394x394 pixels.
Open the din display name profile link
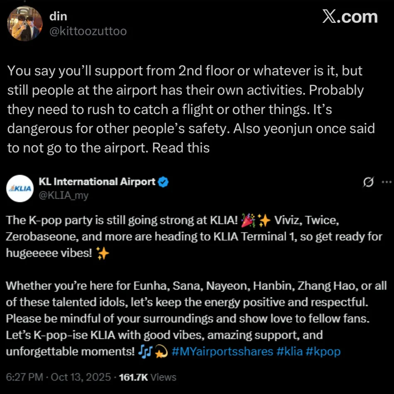click(x=58, y=16)
